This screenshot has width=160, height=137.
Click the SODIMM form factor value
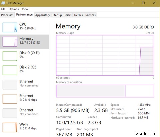pos(144,113)
